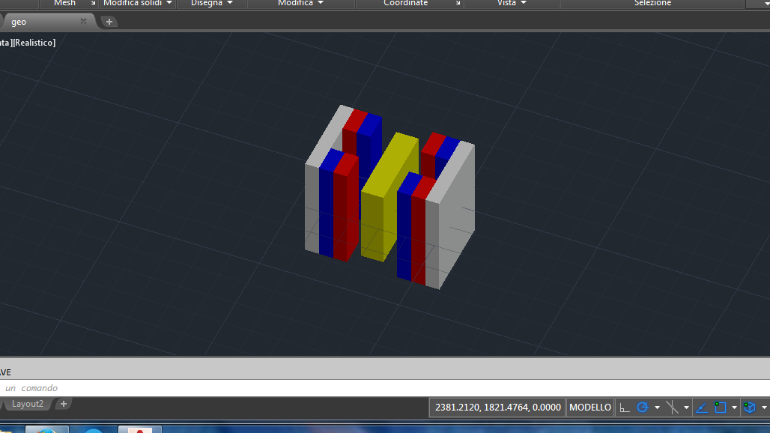Open the Autodesk app in taskbar
Screen dimensions: 770x433
(x=140, y=430)
